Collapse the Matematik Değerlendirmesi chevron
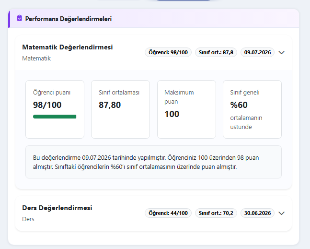 (281, 52)
